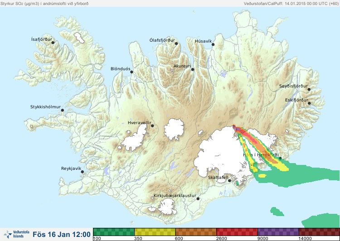Viewport: 340px width, 241px height.
Task: Click the Ólafsfjörður marker dot
Action: (176, 43)
